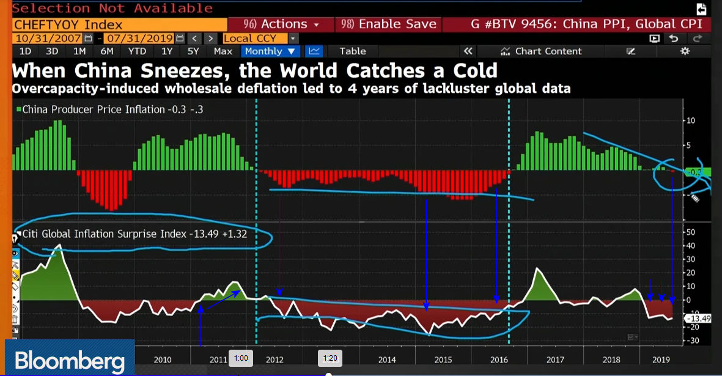Open calendar for end date 07/31/2019
722x376 pixels.
click(180, 39)
